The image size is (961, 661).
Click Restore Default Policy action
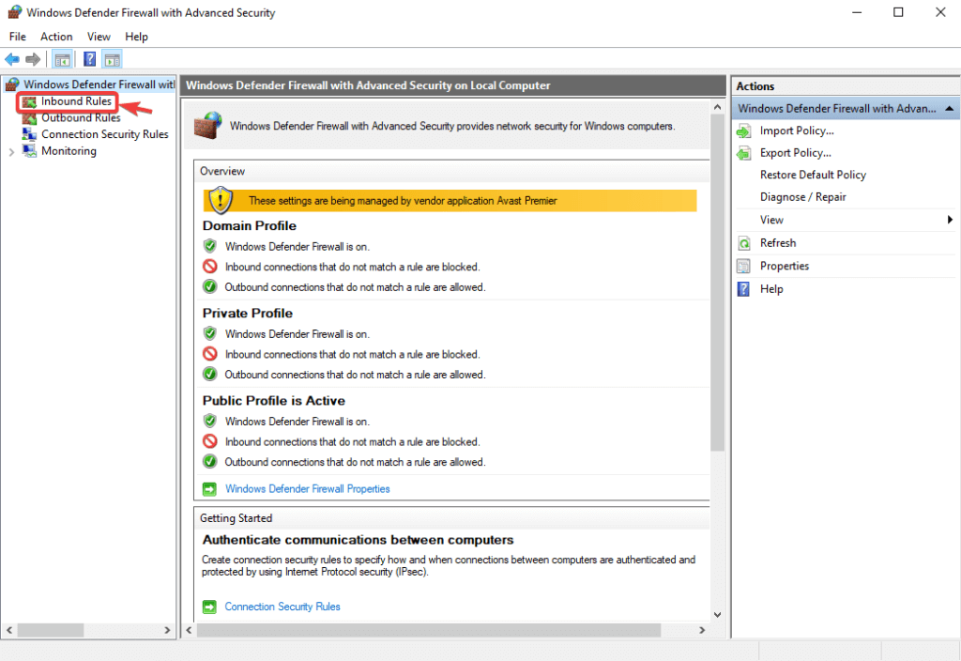(x=813, y=175)
